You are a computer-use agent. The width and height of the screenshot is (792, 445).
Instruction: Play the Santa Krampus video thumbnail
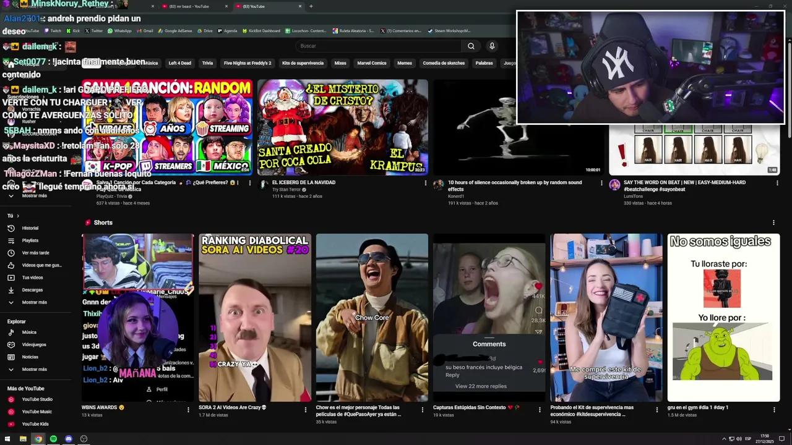[343, 127]
